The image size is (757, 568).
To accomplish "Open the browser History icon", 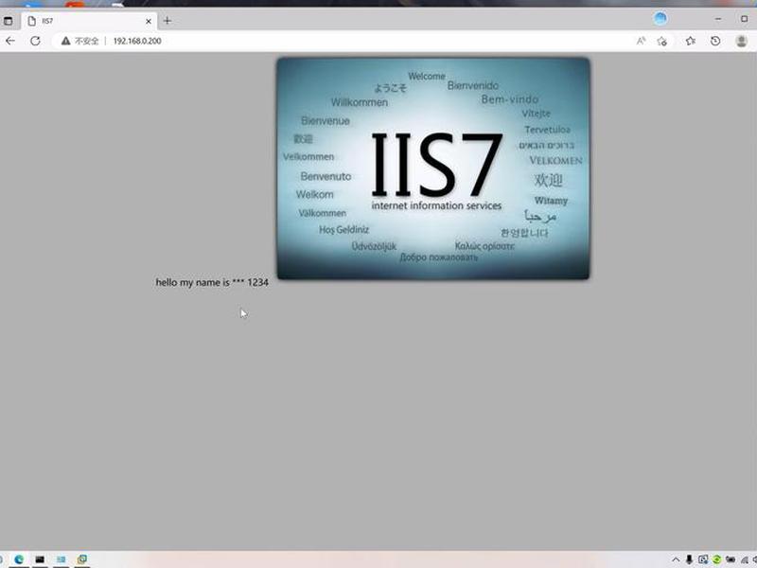I will coord(715,41).
